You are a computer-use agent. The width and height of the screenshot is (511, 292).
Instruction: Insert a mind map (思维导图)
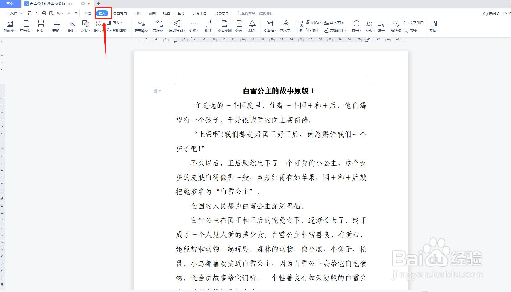pos(177,26)
